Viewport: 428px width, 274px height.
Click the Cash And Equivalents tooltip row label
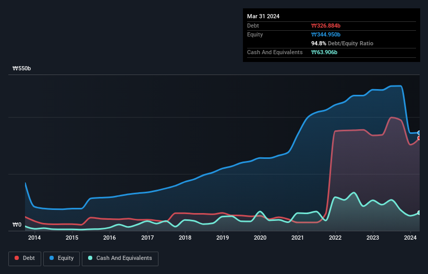(x=275, y=52)
